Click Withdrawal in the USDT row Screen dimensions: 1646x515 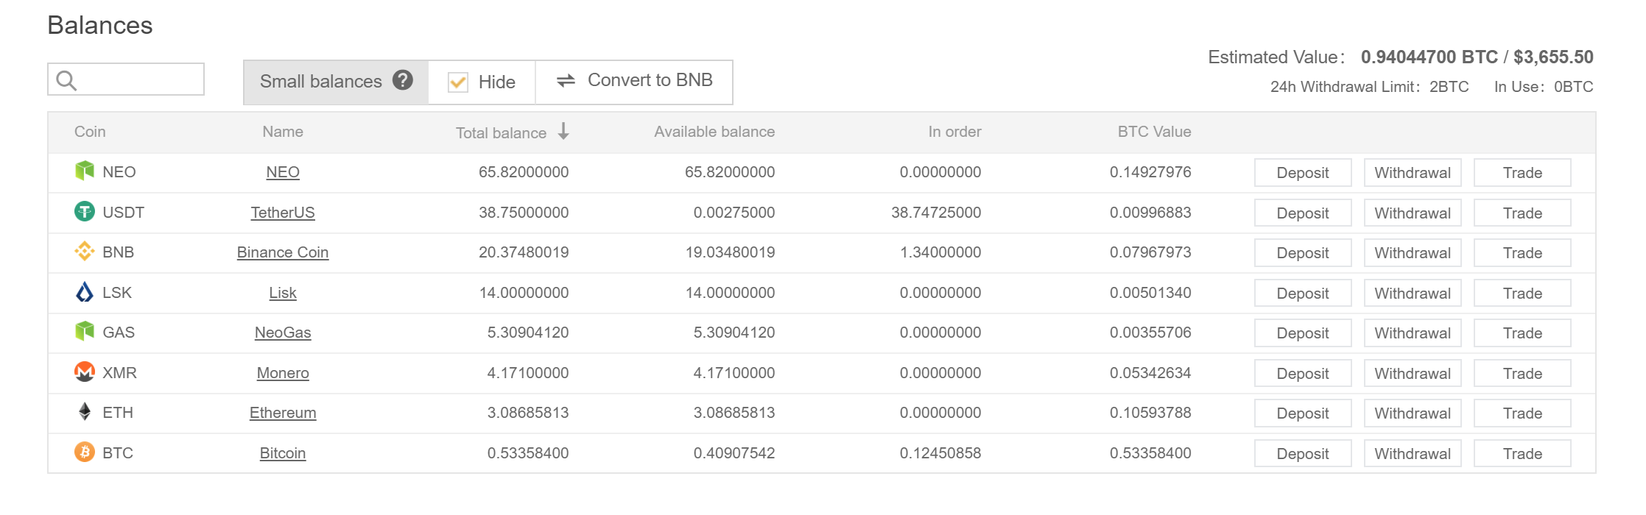(x=1413, y=213)
